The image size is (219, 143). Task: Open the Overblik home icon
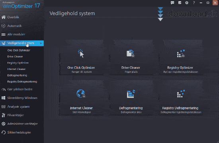4,17
